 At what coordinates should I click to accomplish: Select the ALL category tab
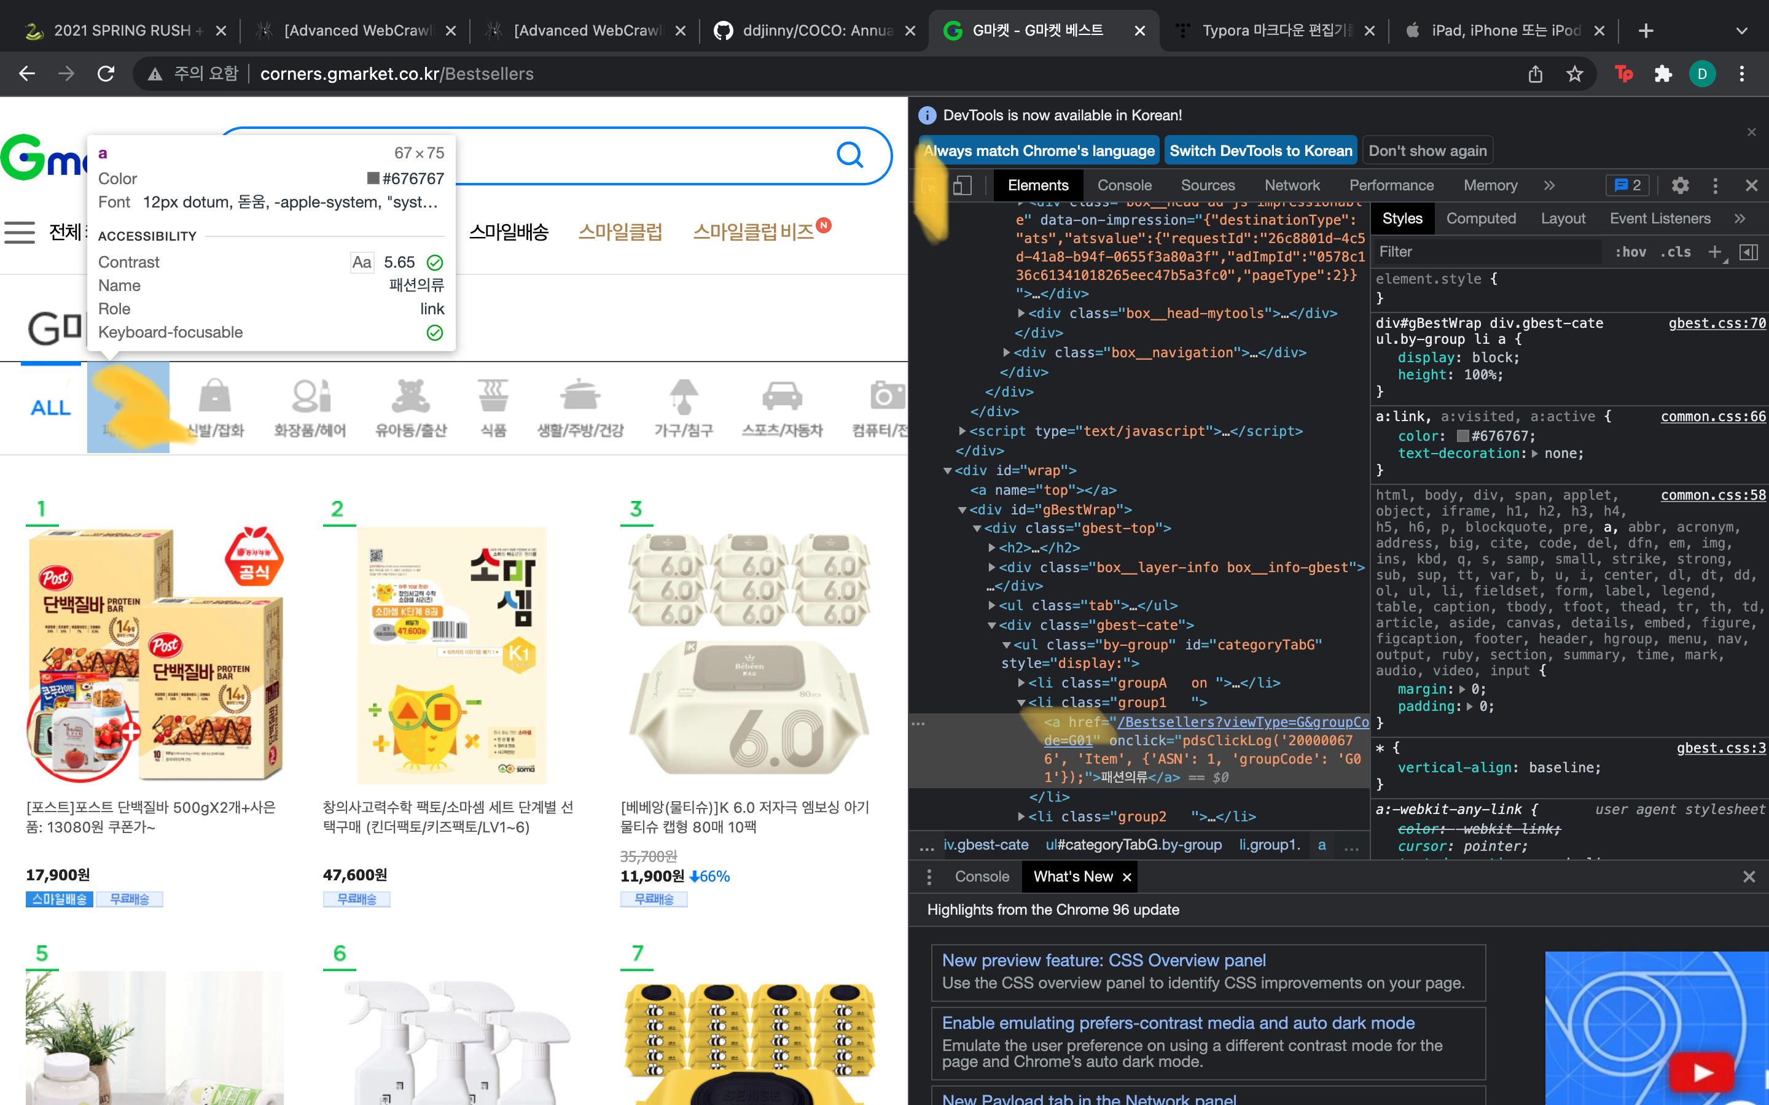pos(50,408)
